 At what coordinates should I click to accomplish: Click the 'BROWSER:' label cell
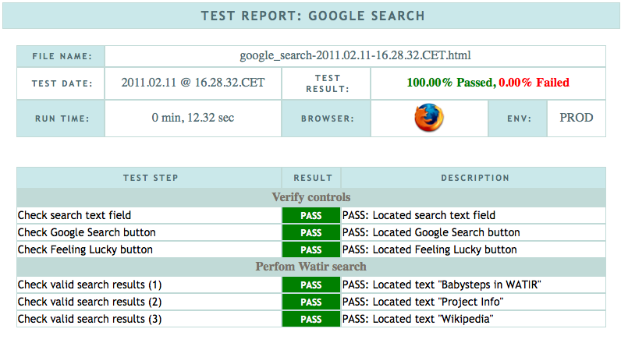327,118
